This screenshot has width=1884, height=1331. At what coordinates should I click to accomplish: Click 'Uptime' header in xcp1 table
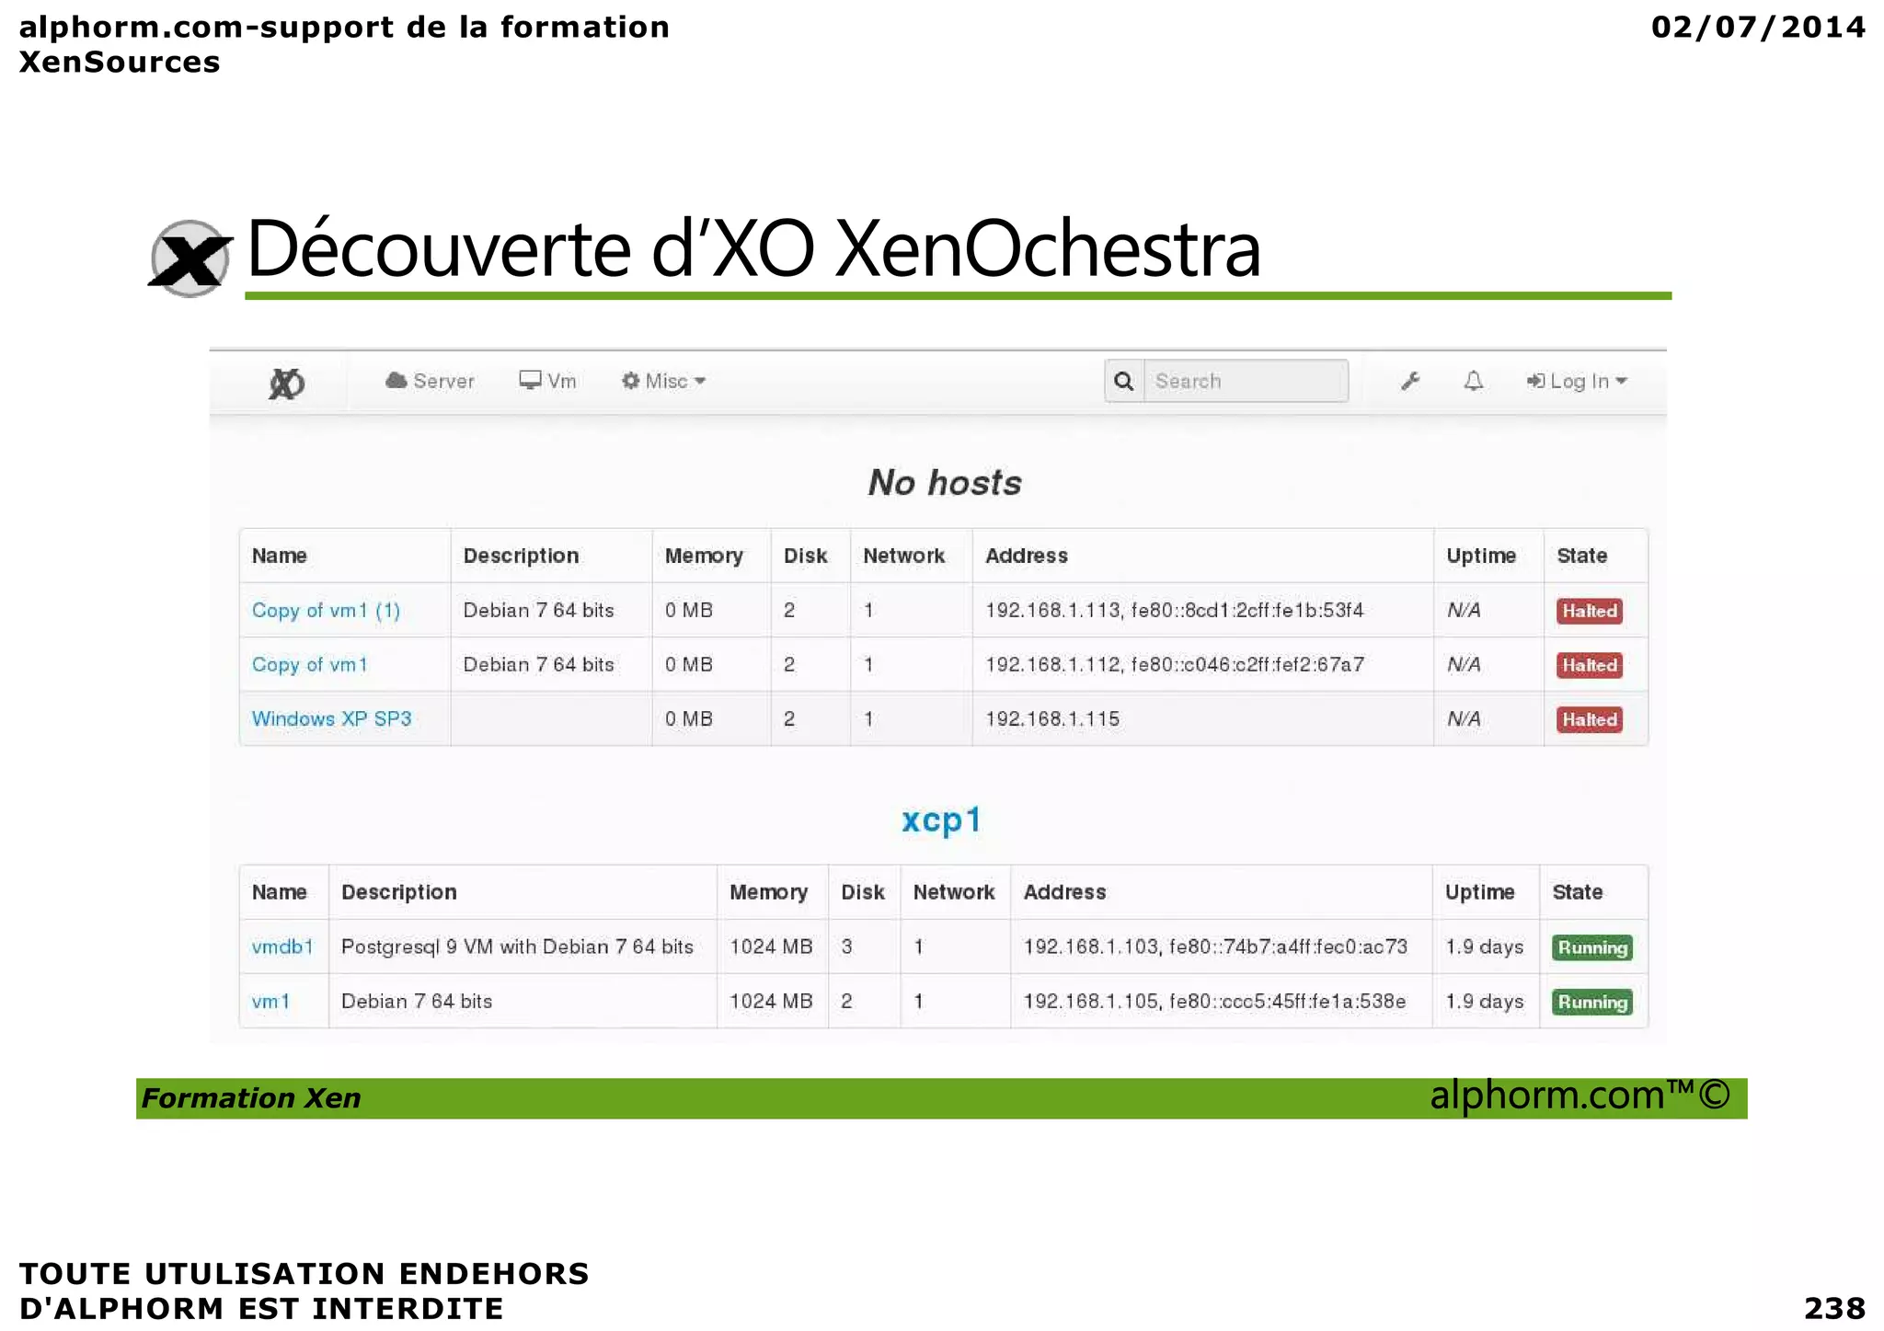coord(1479,892)
